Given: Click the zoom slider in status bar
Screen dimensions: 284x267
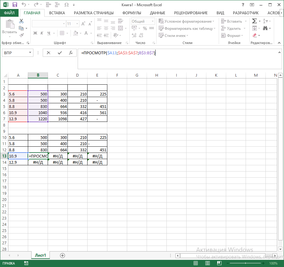Looking at the screenshot, I should point(246,263).
